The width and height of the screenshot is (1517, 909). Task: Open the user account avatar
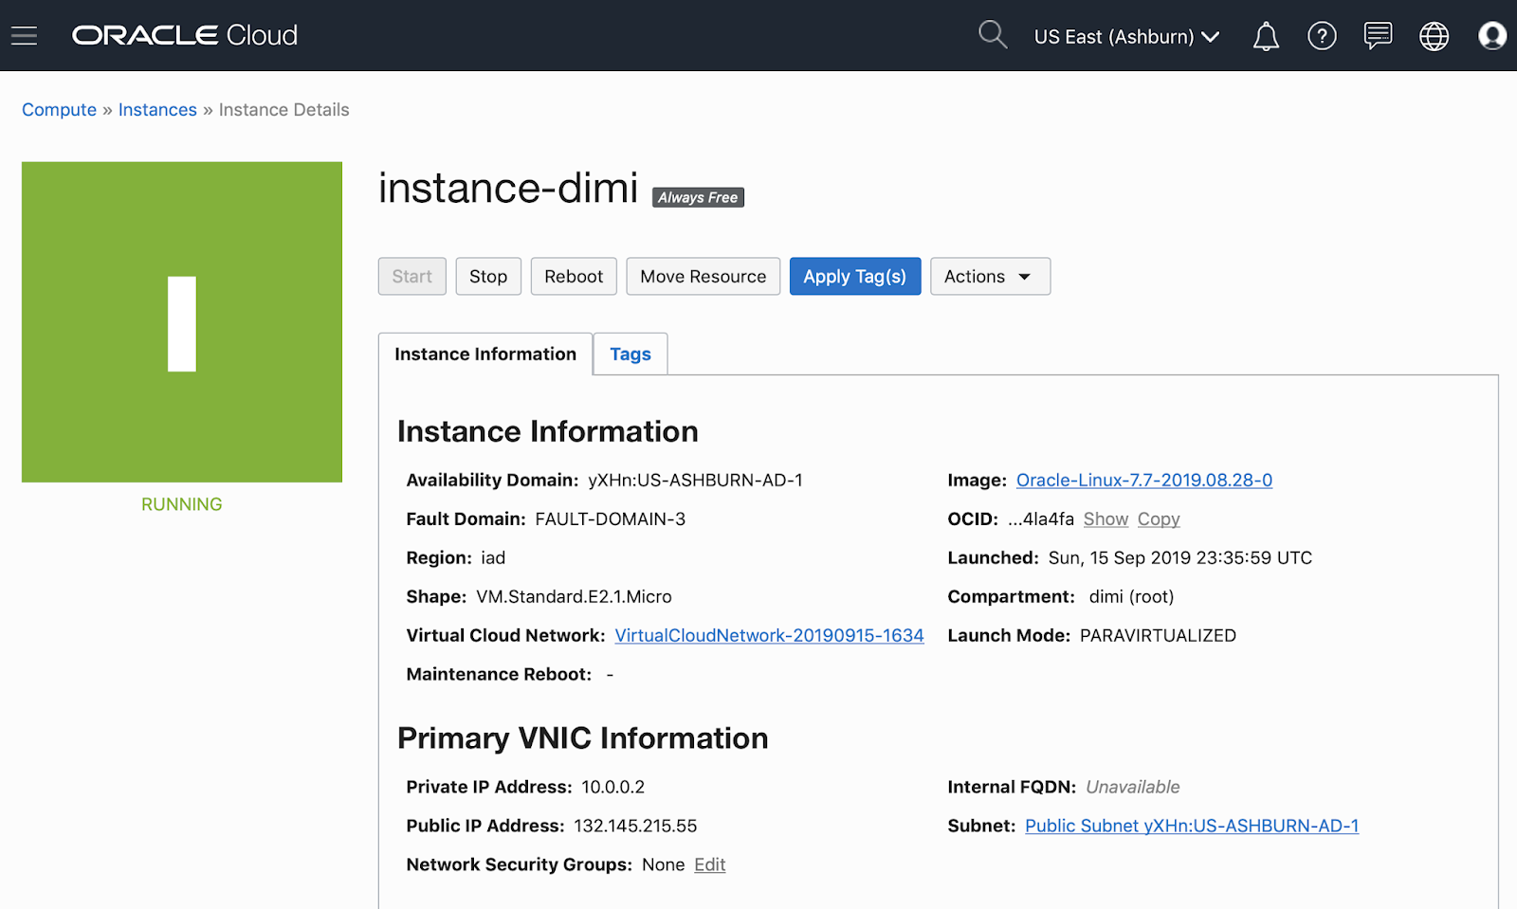(1491, 36)
